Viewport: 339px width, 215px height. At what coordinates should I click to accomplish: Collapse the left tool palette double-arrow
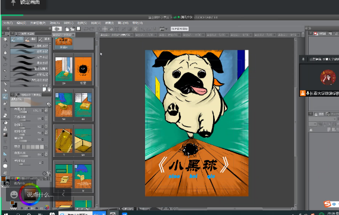8,28
